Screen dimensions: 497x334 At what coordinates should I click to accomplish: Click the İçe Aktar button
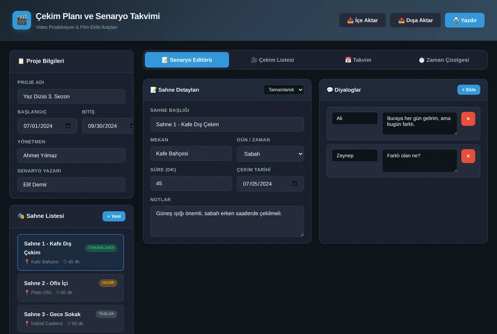click(362, 20)
